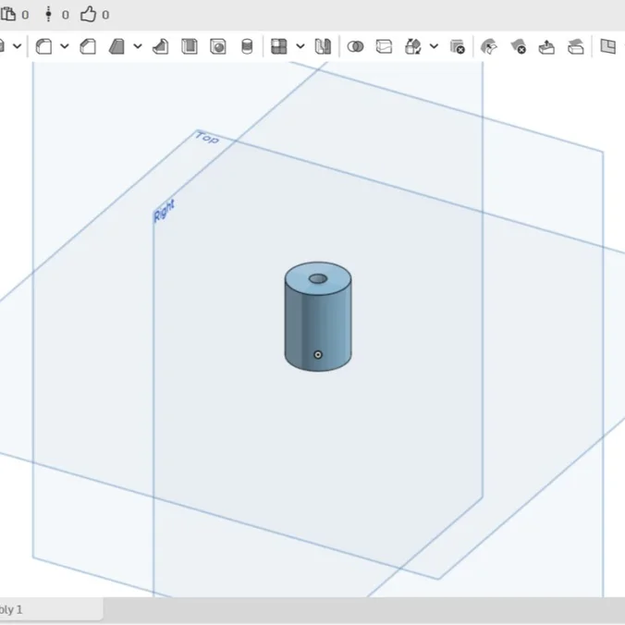Select the Linear pattern tool
Viewport: 625px width, 625px height.
pyautogui.click(x=279, y=46)
